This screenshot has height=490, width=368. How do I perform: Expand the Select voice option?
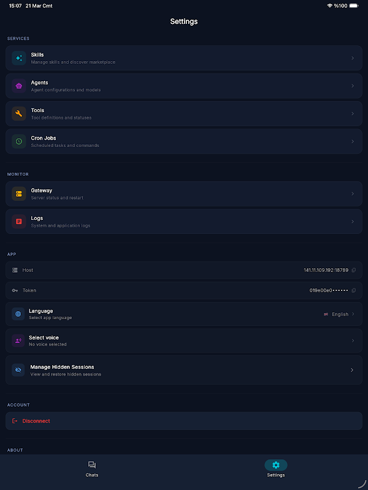pyautogui.click(x=353, y=341)
